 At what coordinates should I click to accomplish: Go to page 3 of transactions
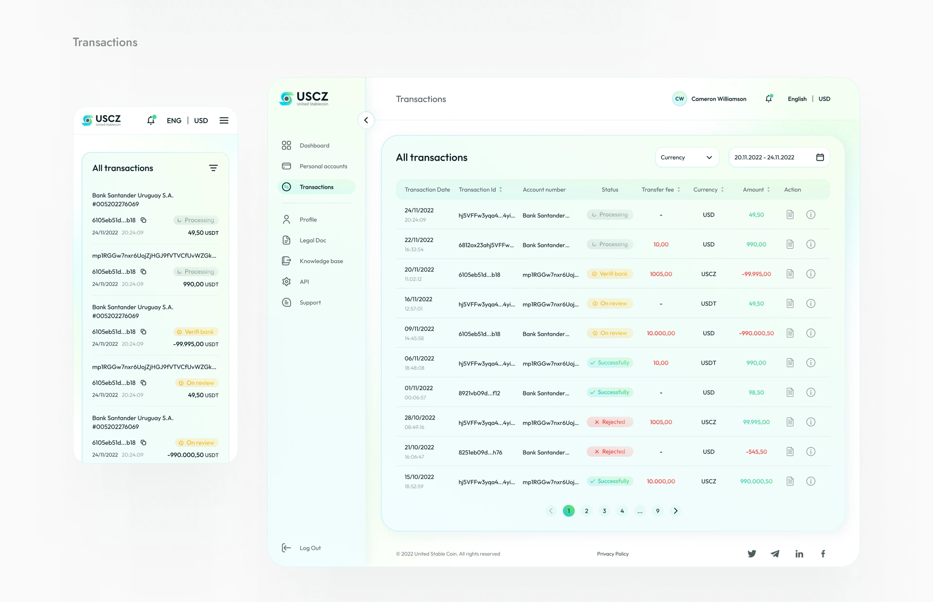[604, 511]
